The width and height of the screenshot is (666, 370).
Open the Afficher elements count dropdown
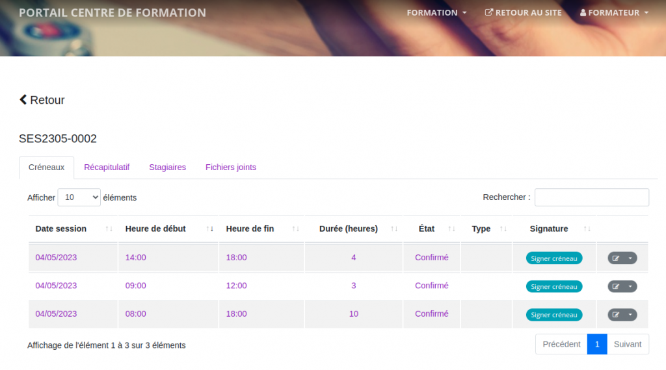point(79,197)
